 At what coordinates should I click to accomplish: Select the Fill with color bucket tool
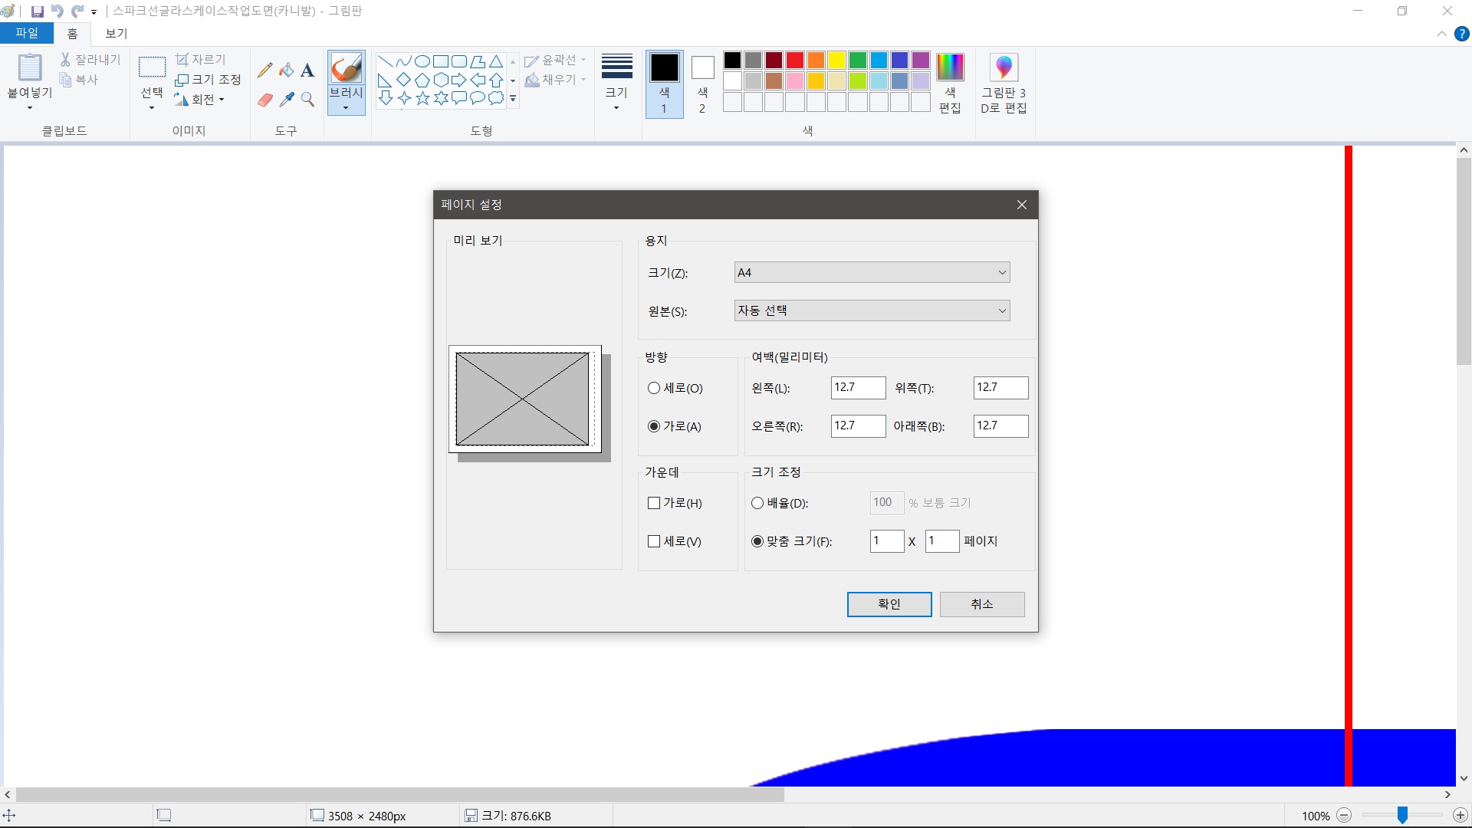(287, 71)
